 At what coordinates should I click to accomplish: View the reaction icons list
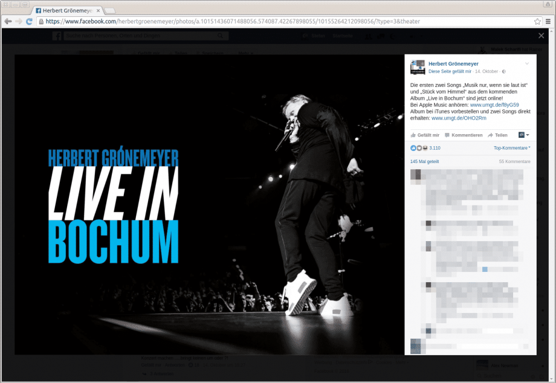pyautogui.click(x=419, y=147)
